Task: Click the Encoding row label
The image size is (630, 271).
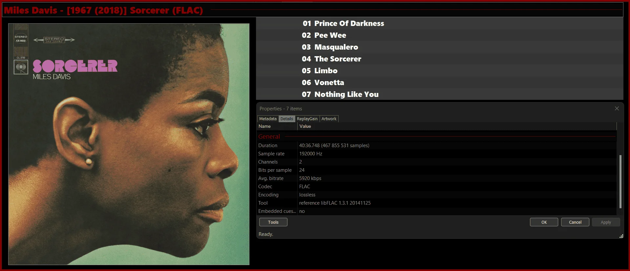Action: point(268,195)
